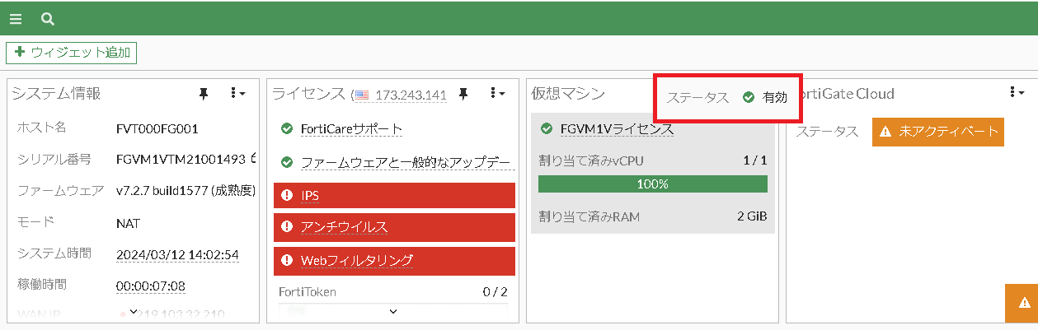The image size is (1038, 330).
Task: Open the ライセンス widget options menu
Action: (x=497, y=94)
